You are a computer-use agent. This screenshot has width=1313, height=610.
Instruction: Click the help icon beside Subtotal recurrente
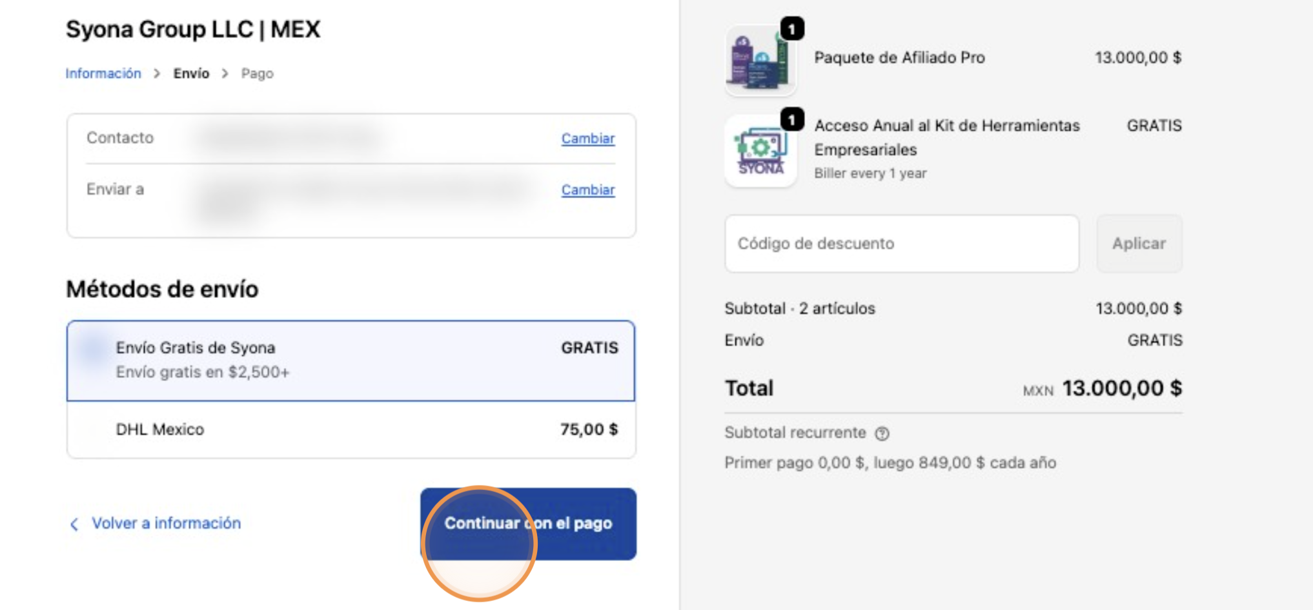coord(882,433)
